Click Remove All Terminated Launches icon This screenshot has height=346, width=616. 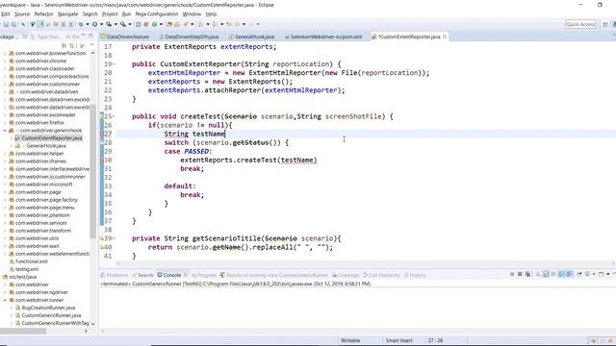(x=527, y=274)
